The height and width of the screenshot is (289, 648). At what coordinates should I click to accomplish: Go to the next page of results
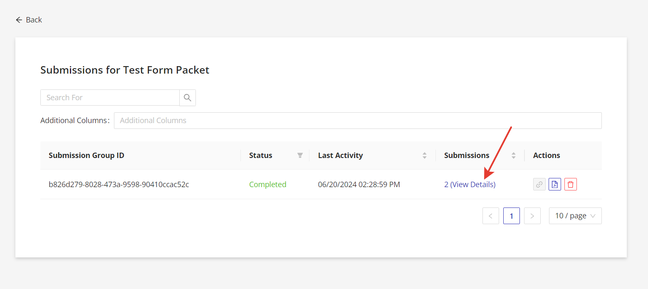coord(532,216)
